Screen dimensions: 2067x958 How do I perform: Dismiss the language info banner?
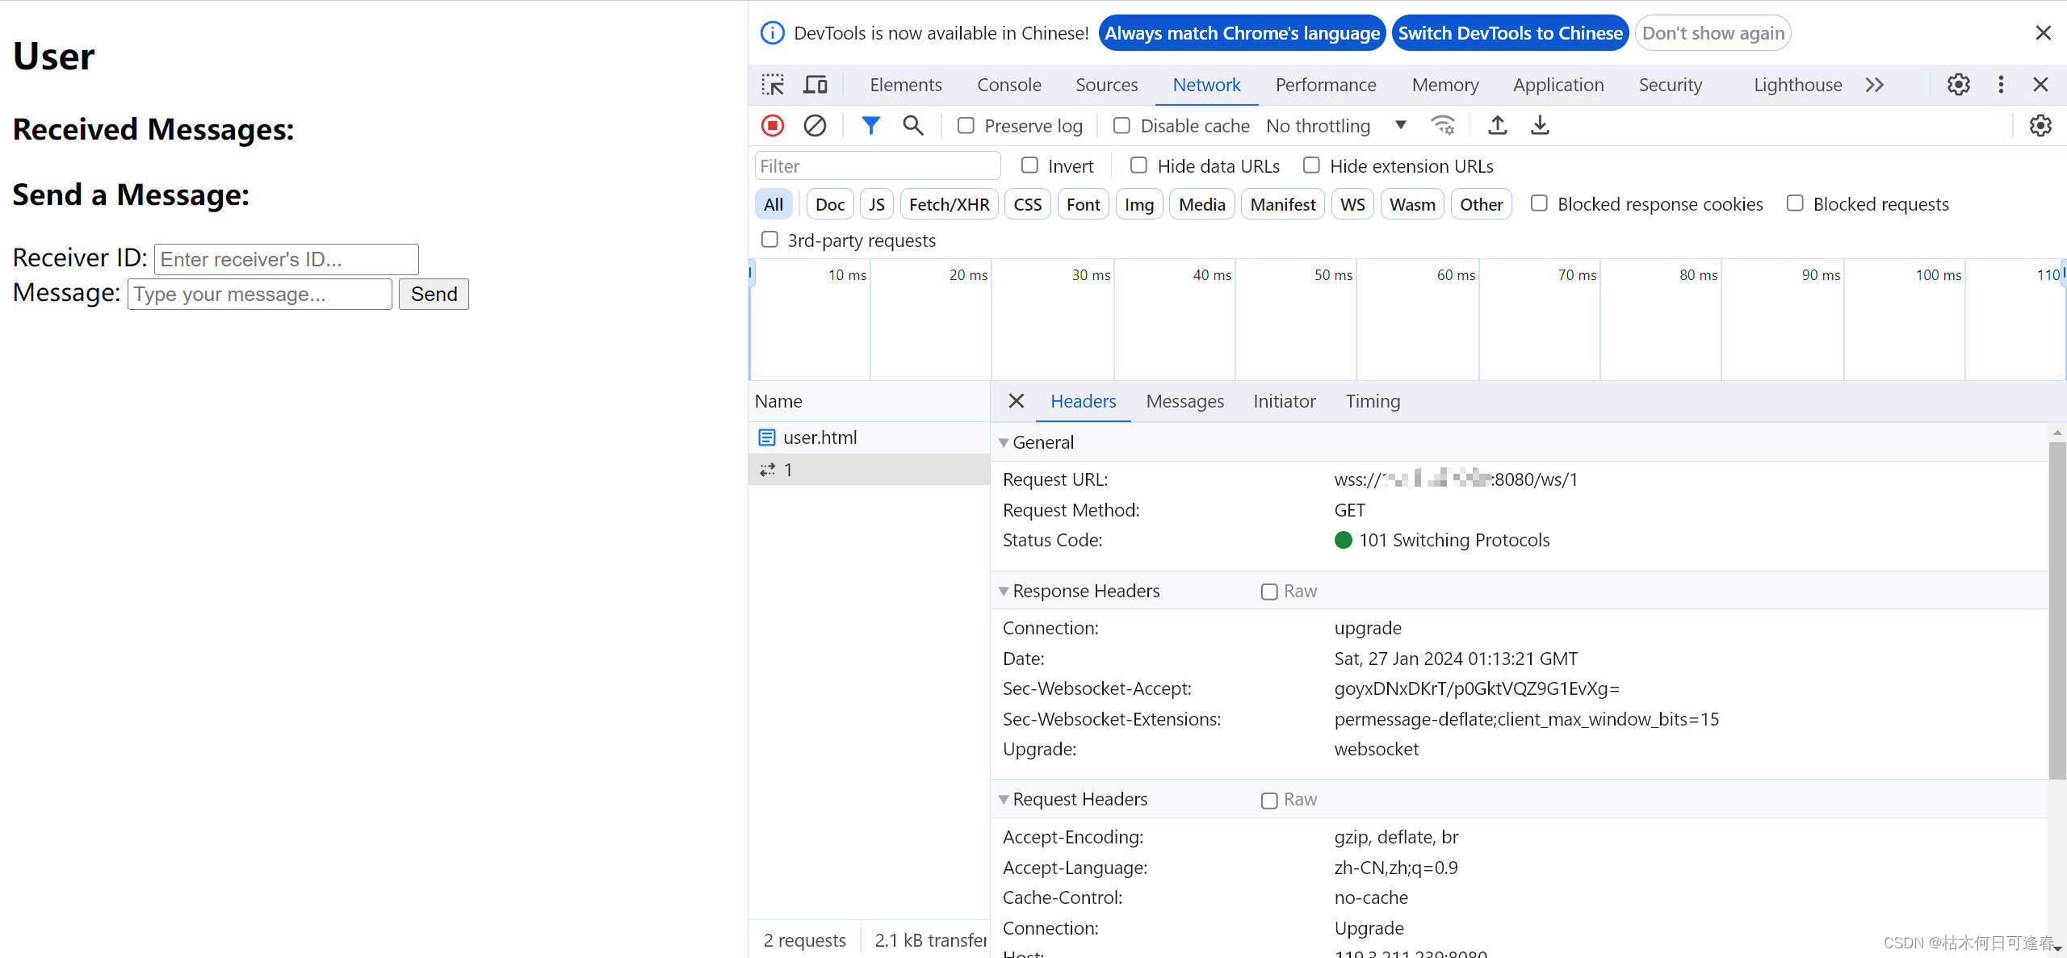(2043, 33)
